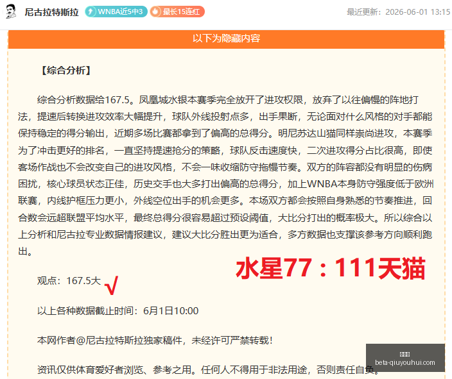Click the 本网作者@尼古拉特斯拉独家稿件 notice
The width and height of the screenshot is (452, 379).
[155, 341]
